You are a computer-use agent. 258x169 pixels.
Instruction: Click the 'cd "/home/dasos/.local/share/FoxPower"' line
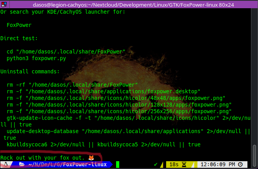pos(66,52)
